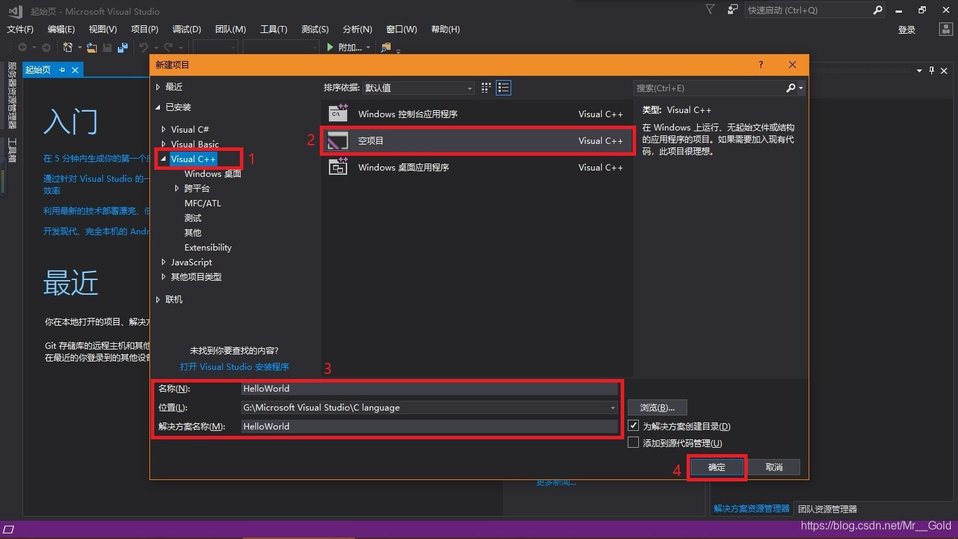
Task: Open the 排序依据 默认值 dropdown
Action: point(419,88)
